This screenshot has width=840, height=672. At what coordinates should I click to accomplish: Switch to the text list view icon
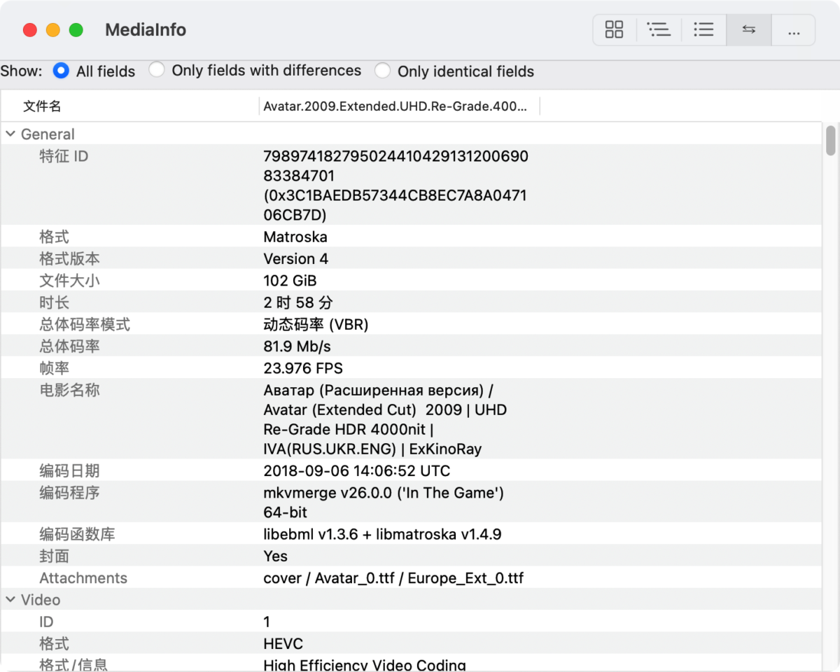click(x=703, y=29)
